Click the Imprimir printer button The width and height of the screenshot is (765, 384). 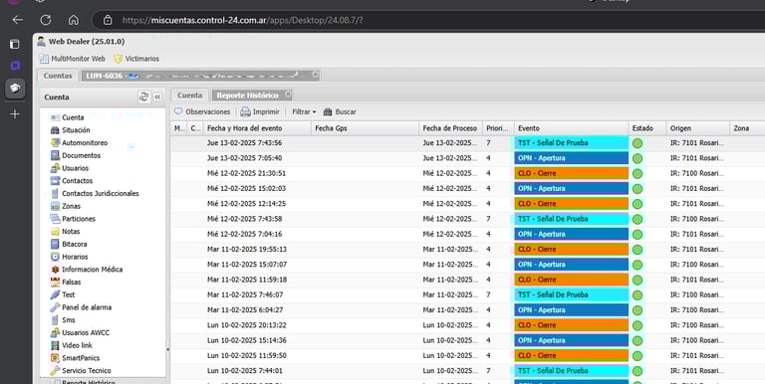pos(260,111)
